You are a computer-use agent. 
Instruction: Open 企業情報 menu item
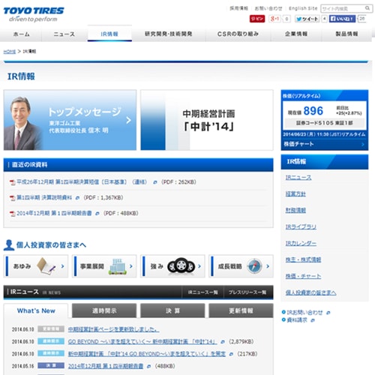point(296,34)
